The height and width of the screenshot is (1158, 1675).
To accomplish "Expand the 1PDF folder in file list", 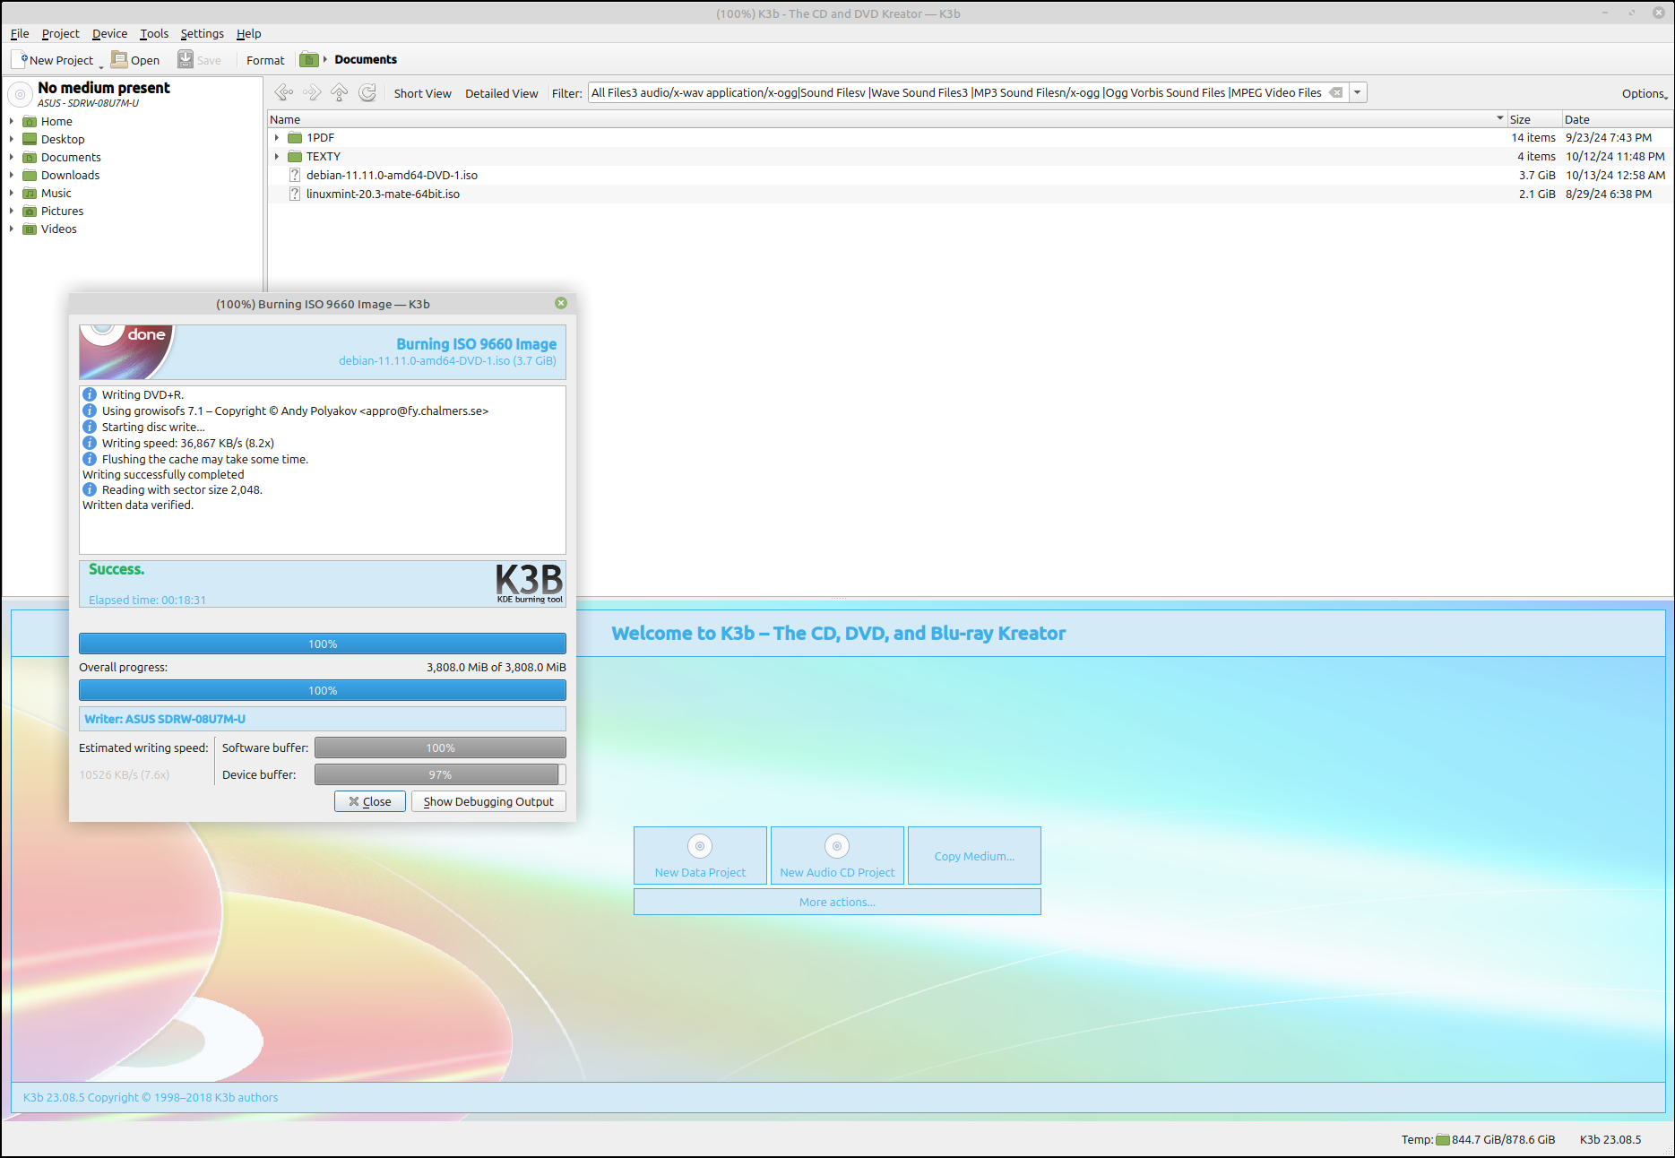I will 277,138.
